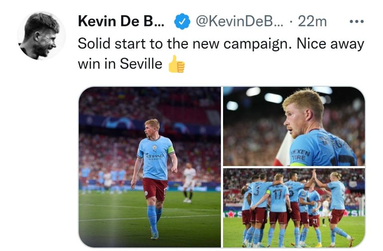Click the white-kit player in left photo background
Image resolution: width=383 pixels, height=251 pixels.
coord(189,182)
